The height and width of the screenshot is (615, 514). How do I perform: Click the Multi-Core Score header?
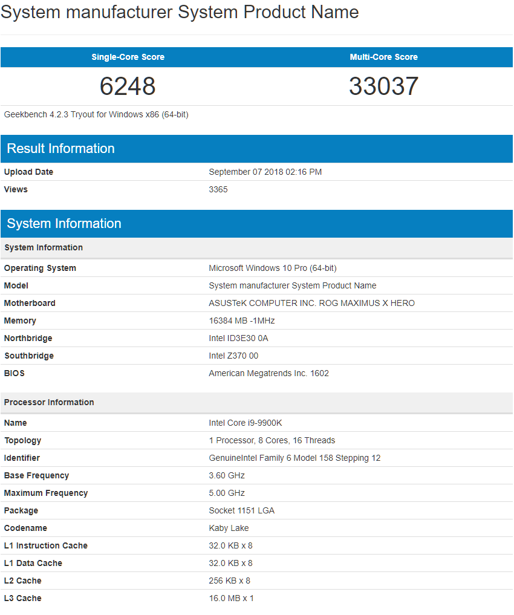coord(383,57)
